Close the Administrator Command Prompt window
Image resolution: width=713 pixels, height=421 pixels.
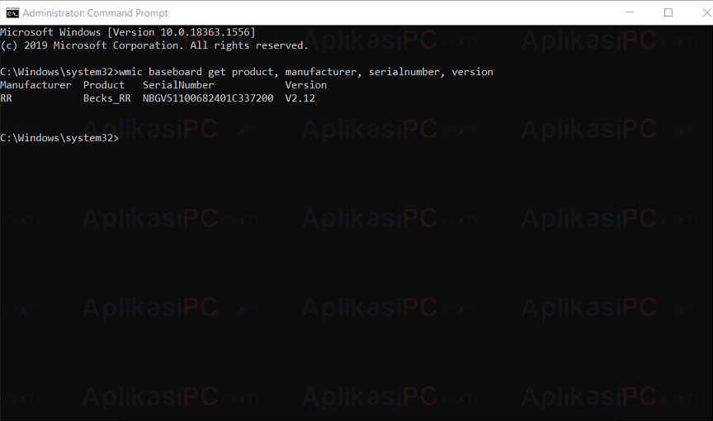click(x=706, y=12)
